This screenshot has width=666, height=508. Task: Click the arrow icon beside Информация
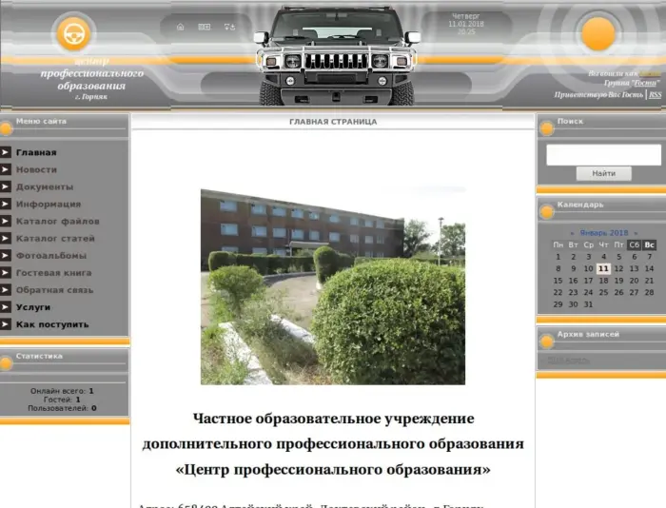click(6, 204)
